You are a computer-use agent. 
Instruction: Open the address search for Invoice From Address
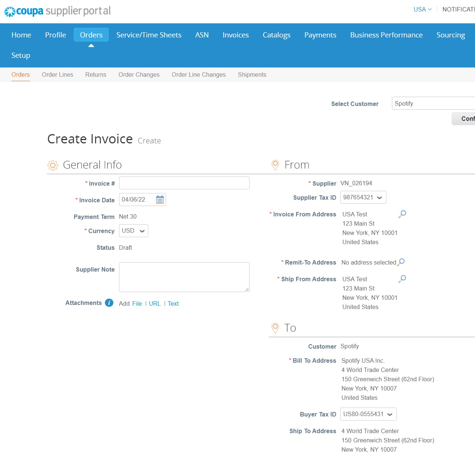pyautogui.click(x=402, y=214)
